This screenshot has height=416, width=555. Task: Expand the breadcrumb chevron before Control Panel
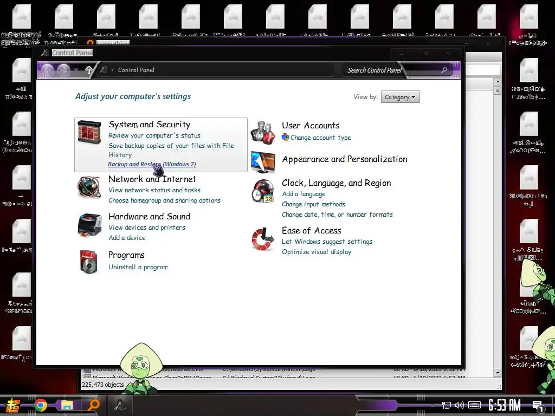coord(113,70)
